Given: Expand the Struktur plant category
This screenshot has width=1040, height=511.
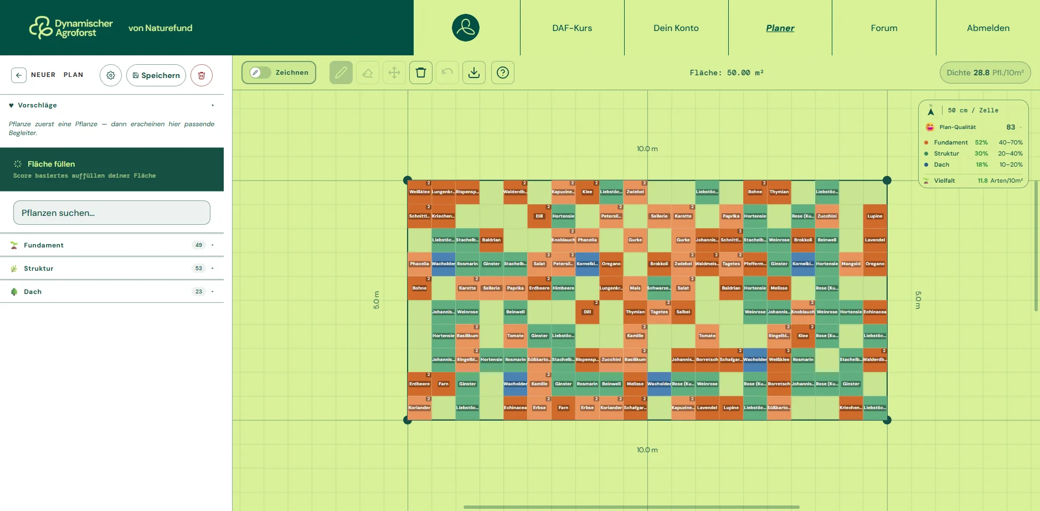Looking at the screenshot, I should 112,269.
